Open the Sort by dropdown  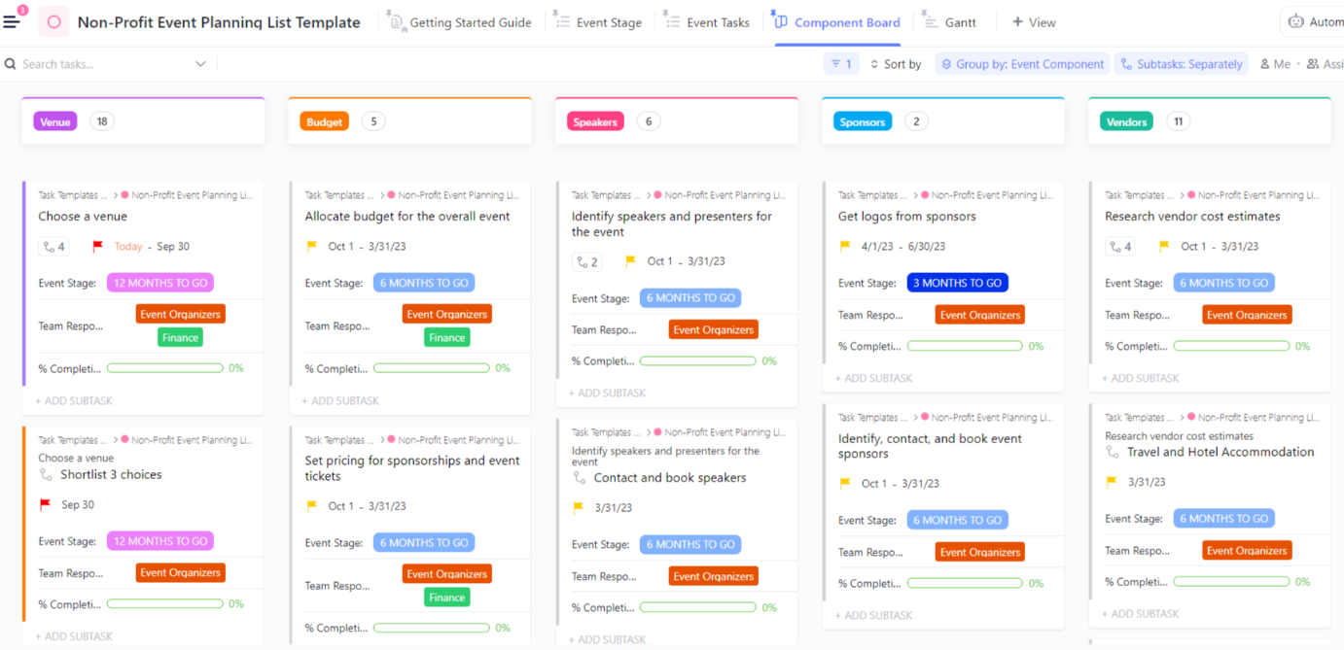coord(895,64)
